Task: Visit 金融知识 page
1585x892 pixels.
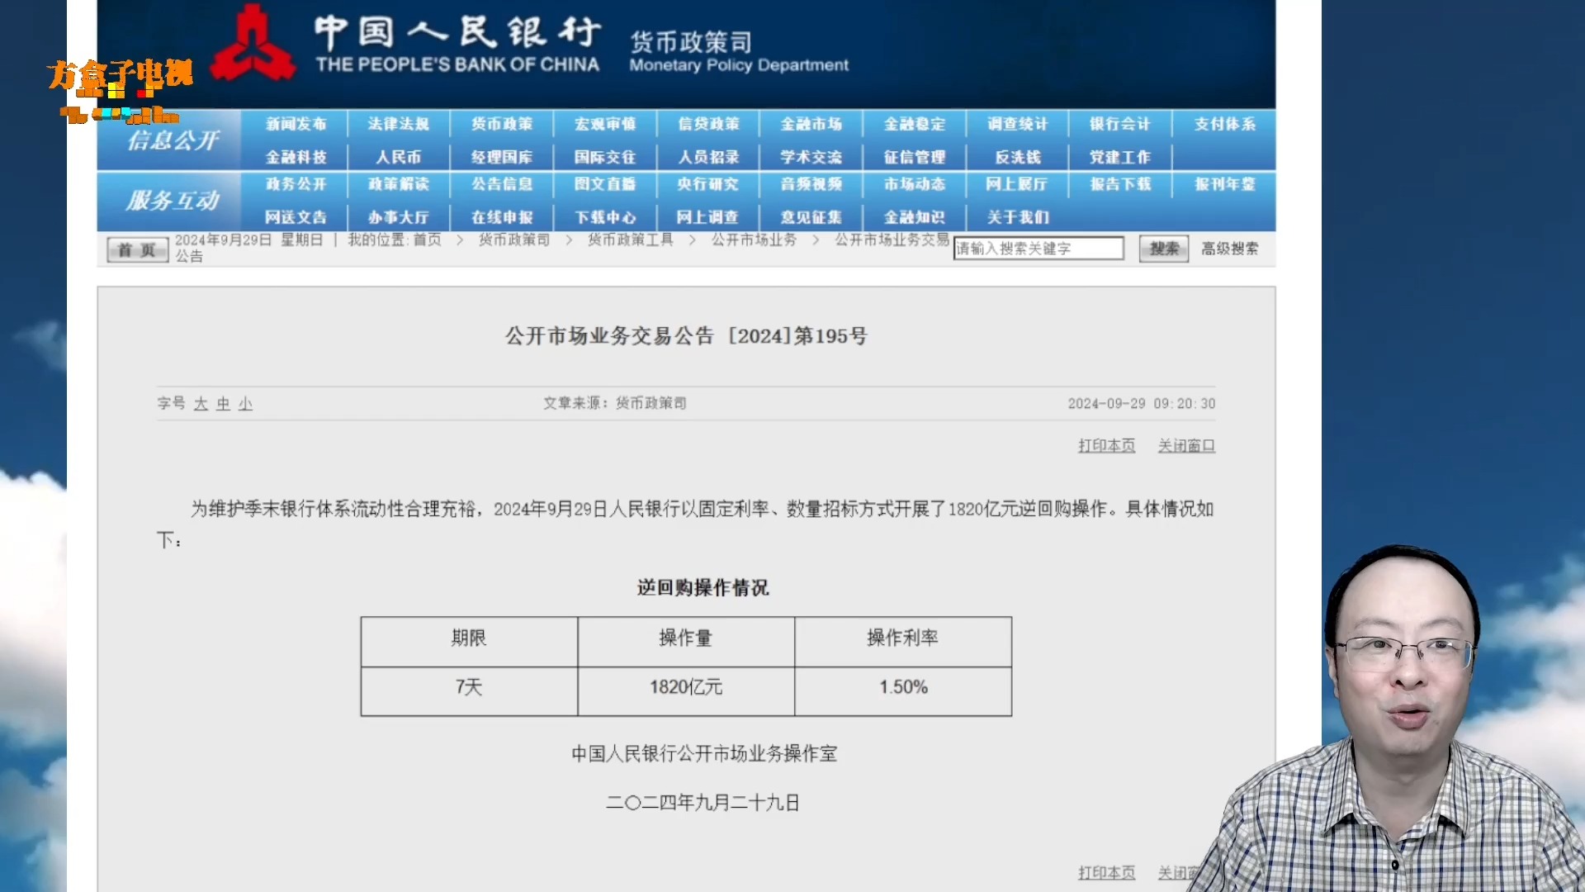Action: coord(915,217)
